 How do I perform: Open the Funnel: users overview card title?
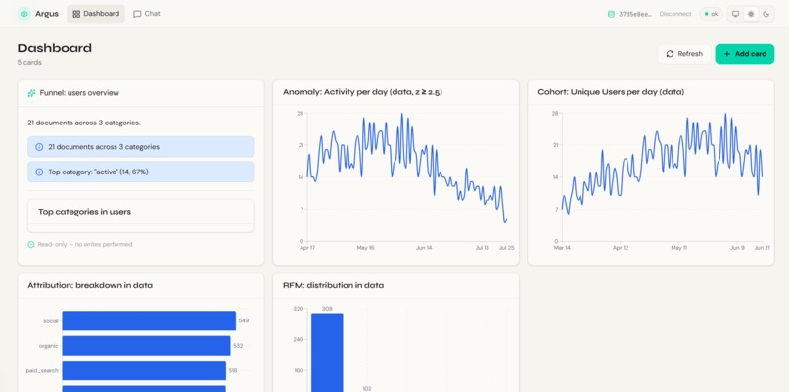pyautogui.click(x=79, y=93)
